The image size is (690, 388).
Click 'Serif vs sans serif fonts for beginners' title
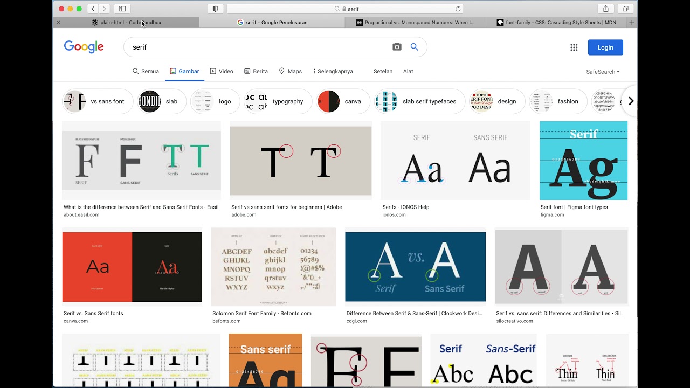tap(286, 207)
